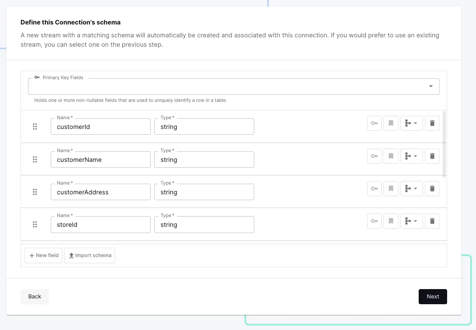The width and height of the screenshot is (476, 330).
Task: Click the customerId Name field
Action: (100, 127)
